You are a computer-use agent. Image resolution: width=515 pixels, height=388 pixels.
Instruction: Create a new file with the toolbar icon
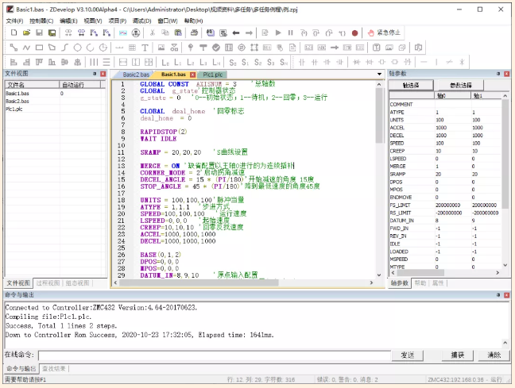point(14,33)
